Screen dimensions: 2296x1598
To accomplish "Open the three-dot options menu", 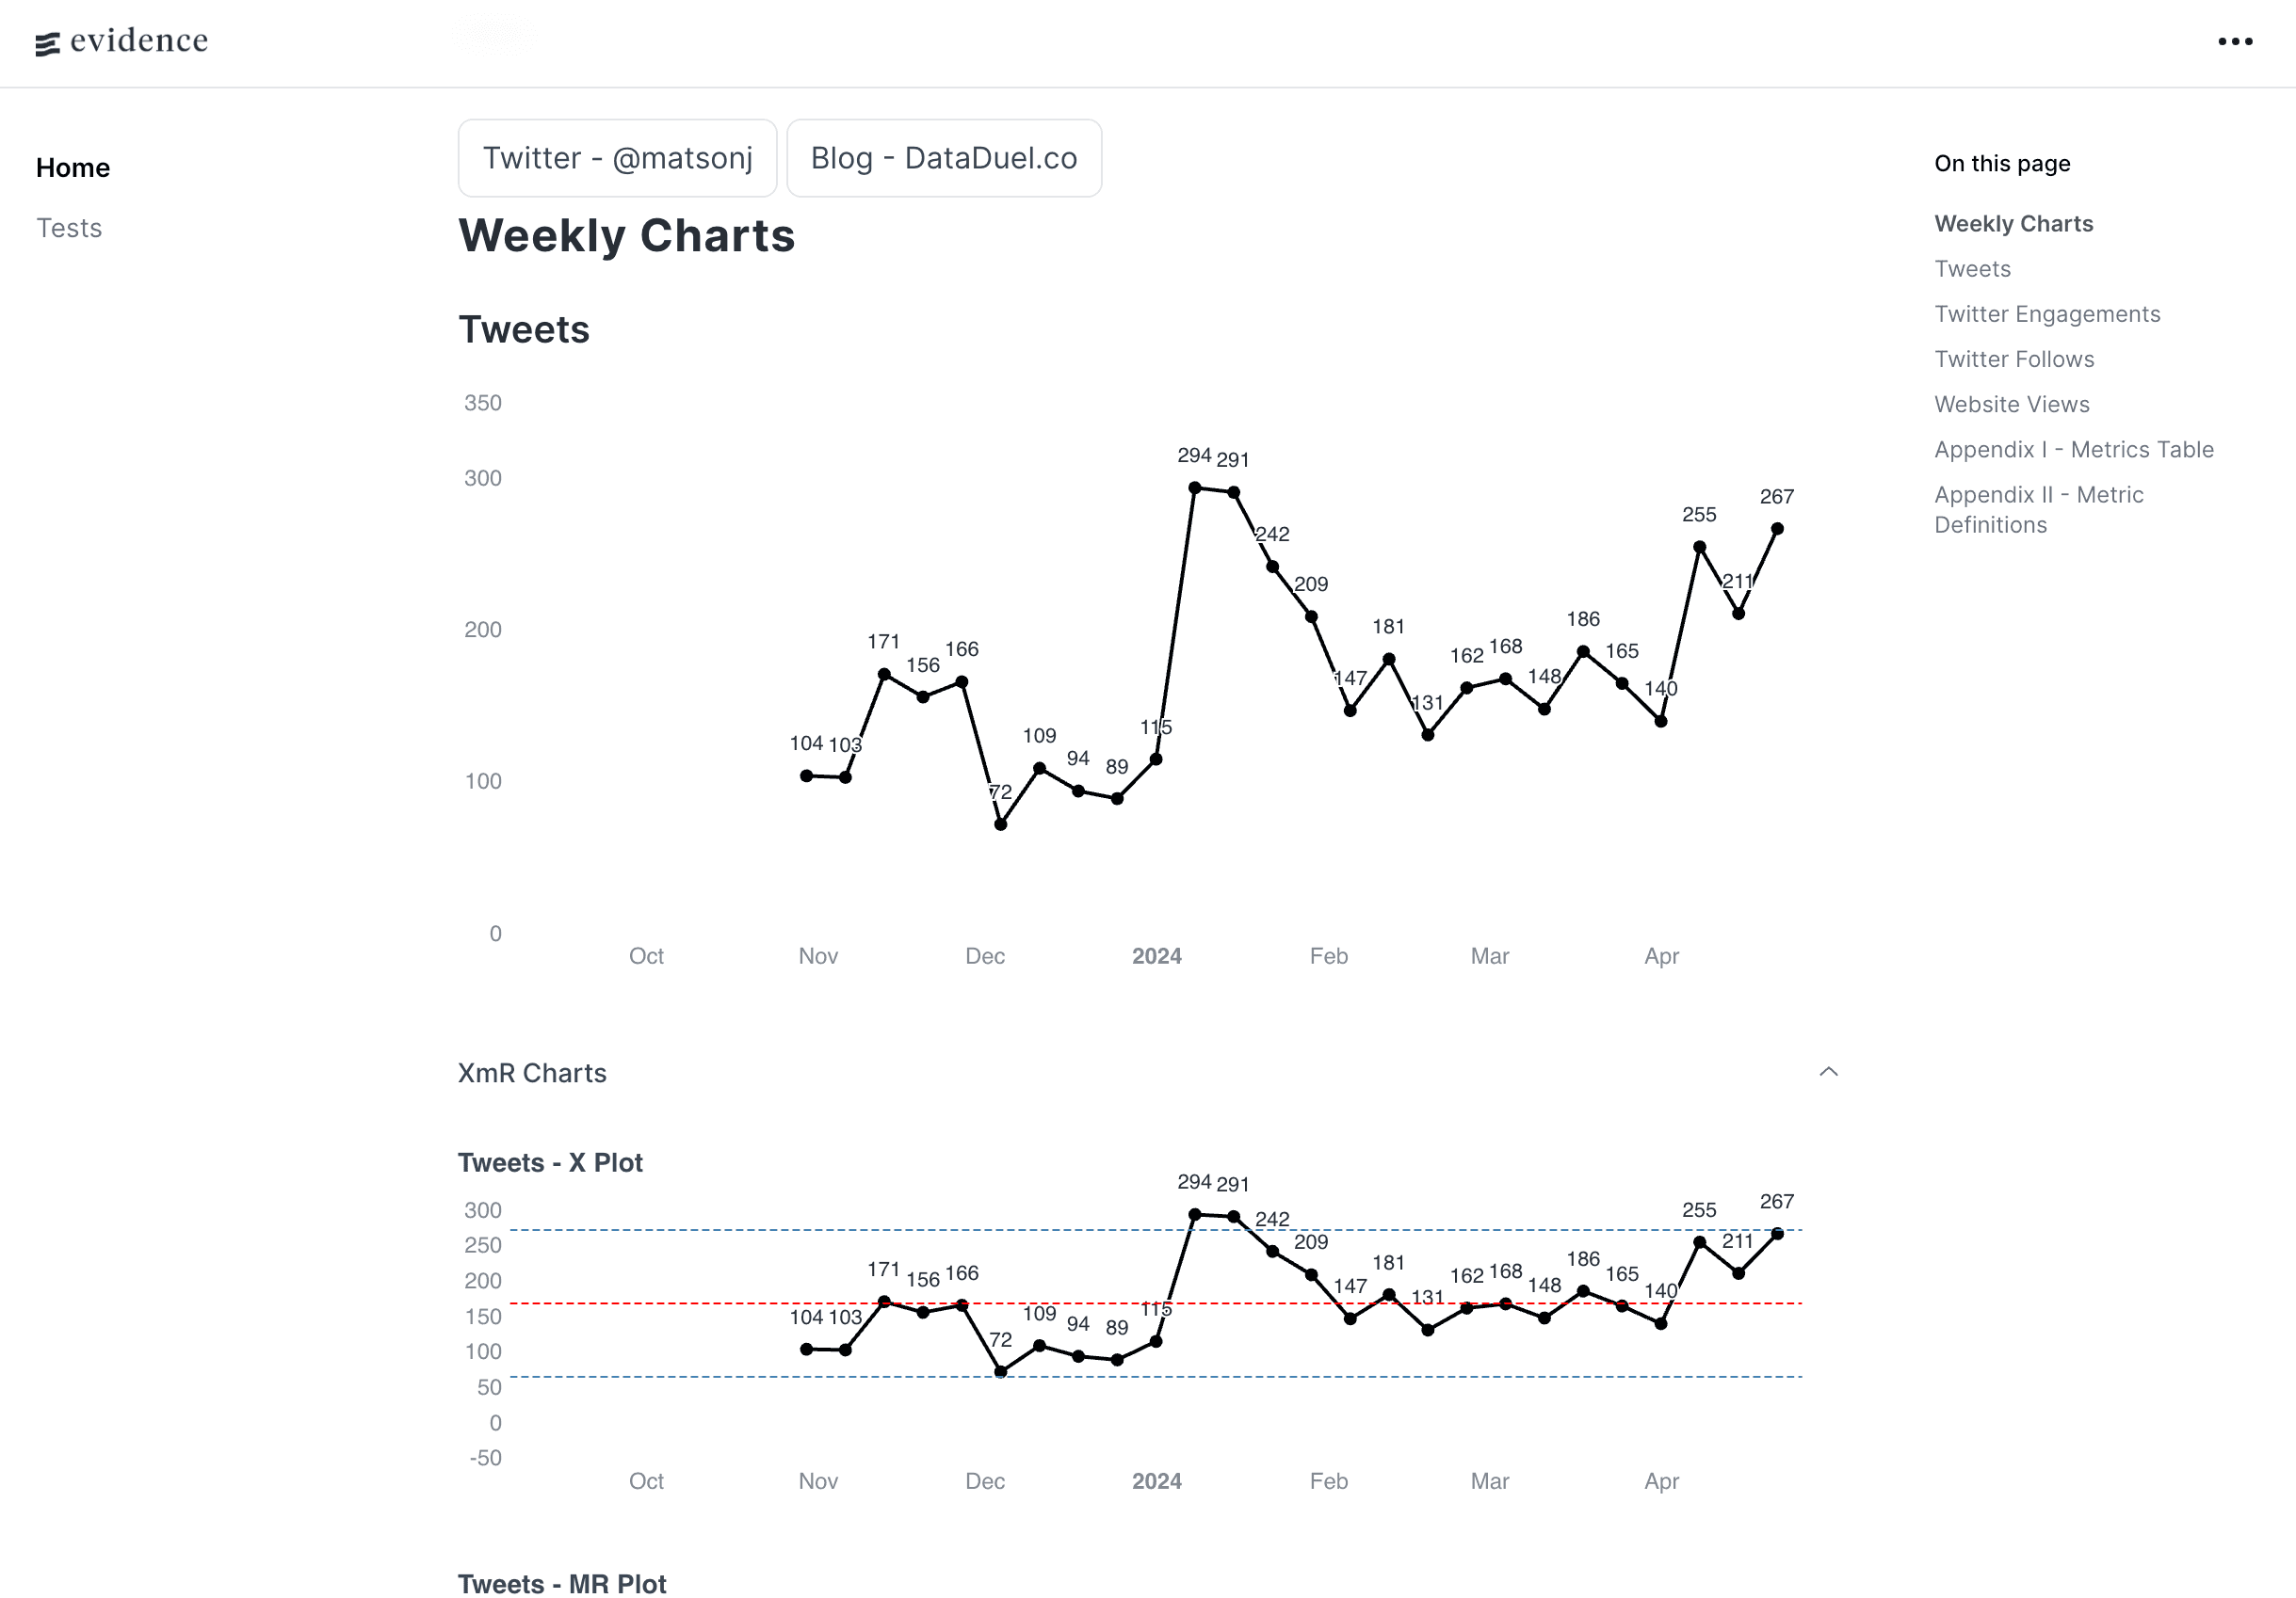I will (x=2234, y=42).
